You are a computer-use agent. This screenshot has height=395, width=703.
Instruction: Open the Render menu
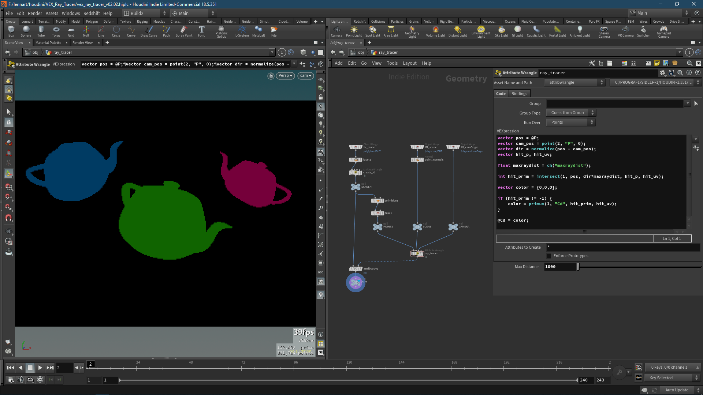tap(35, 13)
